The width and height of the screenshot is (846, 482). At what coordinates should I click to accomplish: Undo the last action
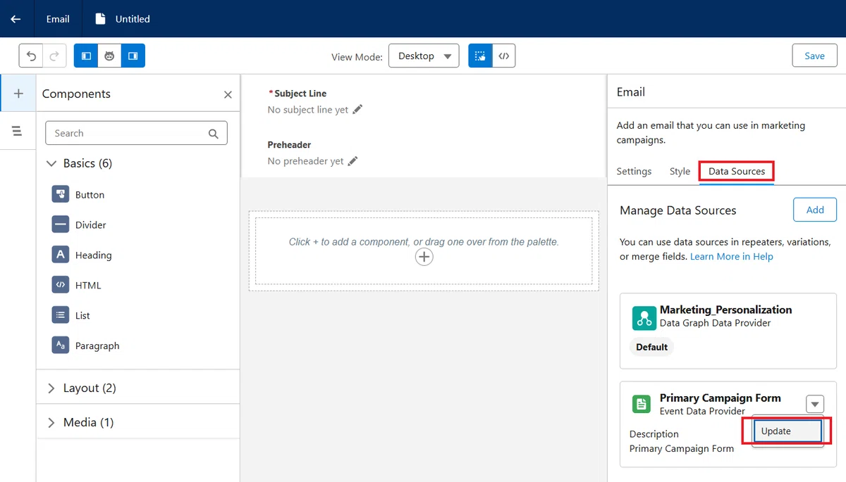[31, 56]
